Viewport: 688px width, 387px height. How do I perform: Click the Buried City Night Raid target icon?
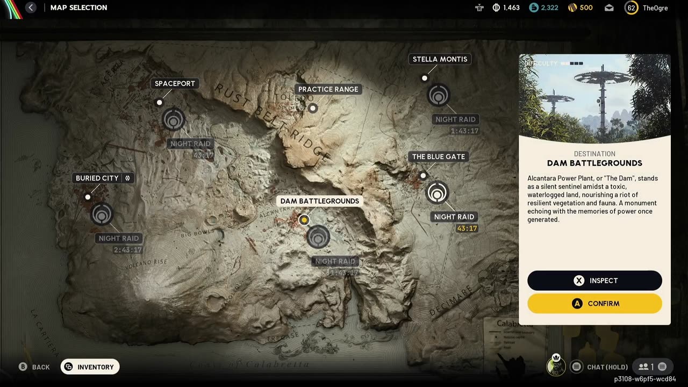[x=102, y=214]
